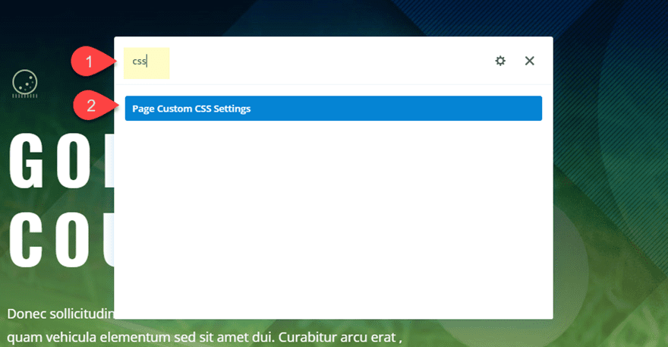Open the search settings gear icon
Screen dimensions: 668x347
(x=500, y=61)
